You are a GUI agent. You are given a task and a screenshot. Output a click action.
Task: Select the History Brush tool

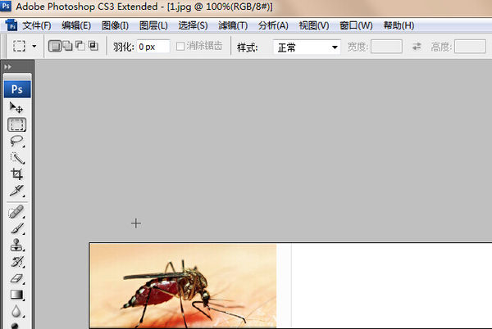pos(16,262)
